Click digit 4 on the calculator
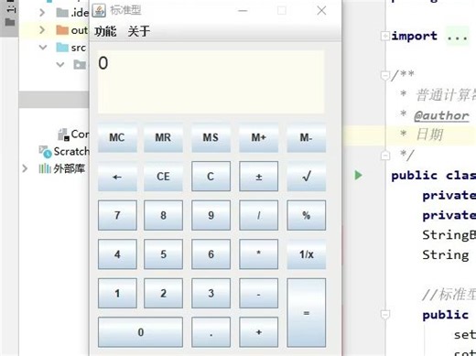Screen dimensions: 476x356 (x=117, y=254)
